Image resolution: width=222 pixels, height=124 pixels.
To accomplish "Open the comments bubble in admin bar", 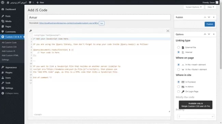I will tap(30, 2).
